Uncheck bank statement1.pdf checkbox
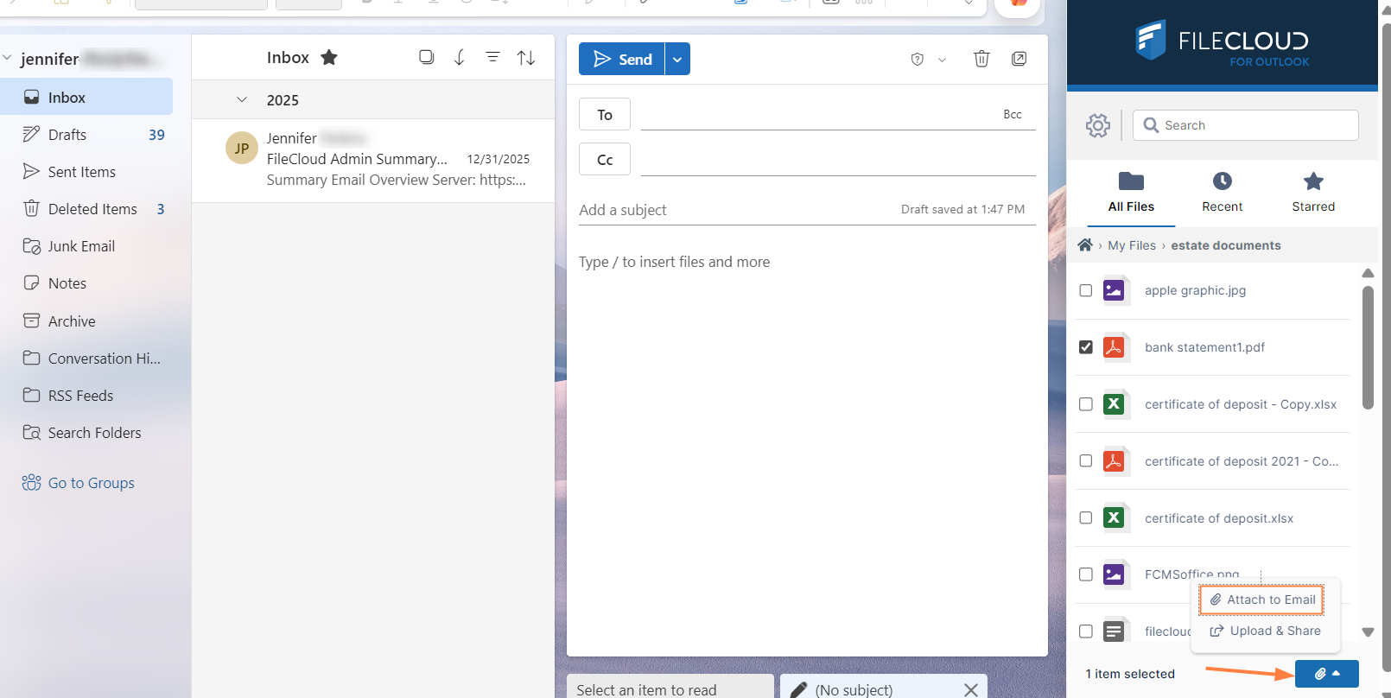This screenshot has height=698, width=1391. [1086, 347]
